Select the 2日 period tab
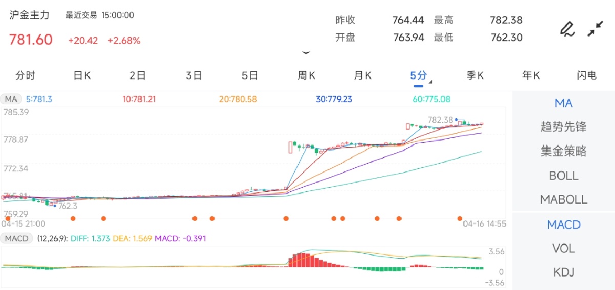The image size is (615, 290). coord(137,76)
